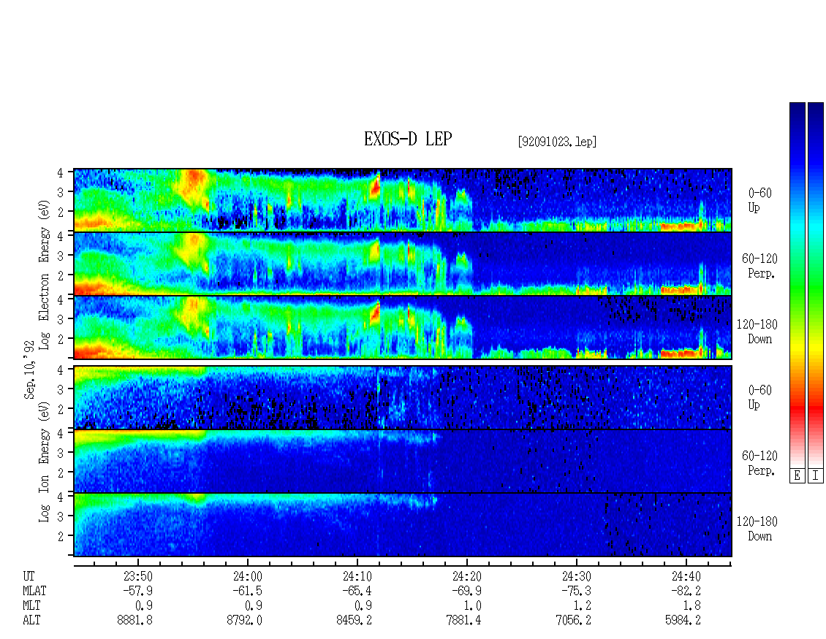Click the MLAT row label
The image size is (826, 639).
click(34, 591)
